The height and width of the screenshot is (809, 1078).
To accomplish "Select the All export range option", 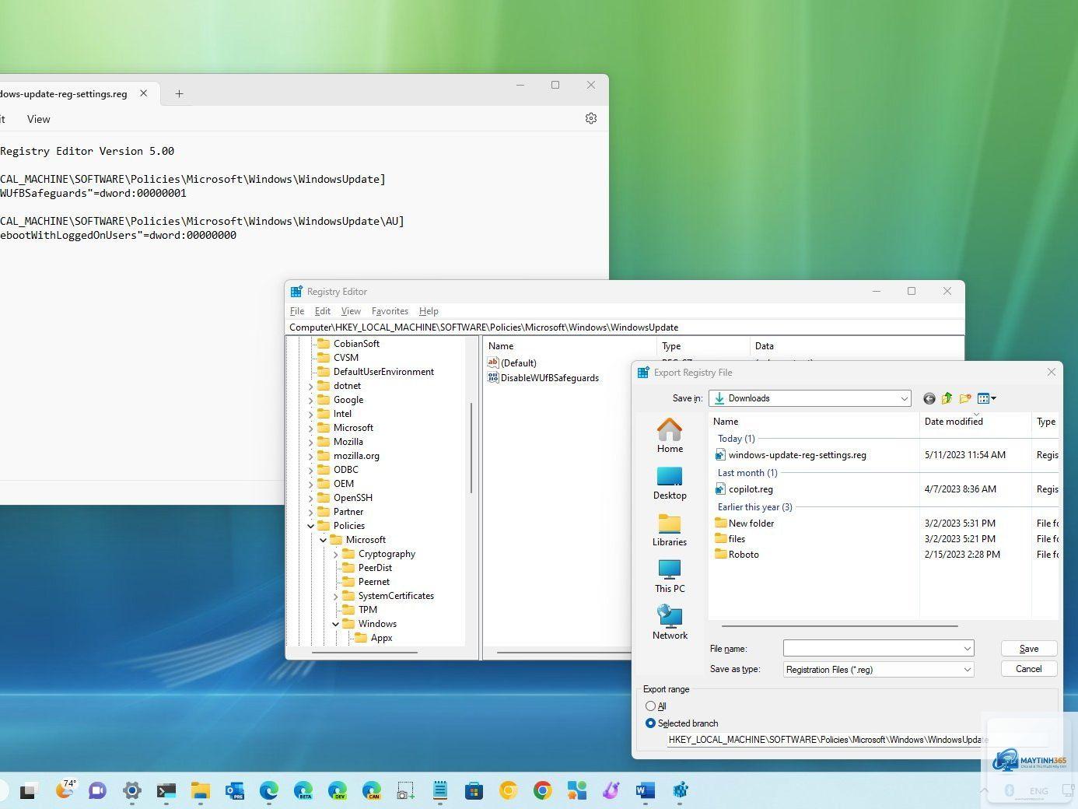I will [650, 706].
